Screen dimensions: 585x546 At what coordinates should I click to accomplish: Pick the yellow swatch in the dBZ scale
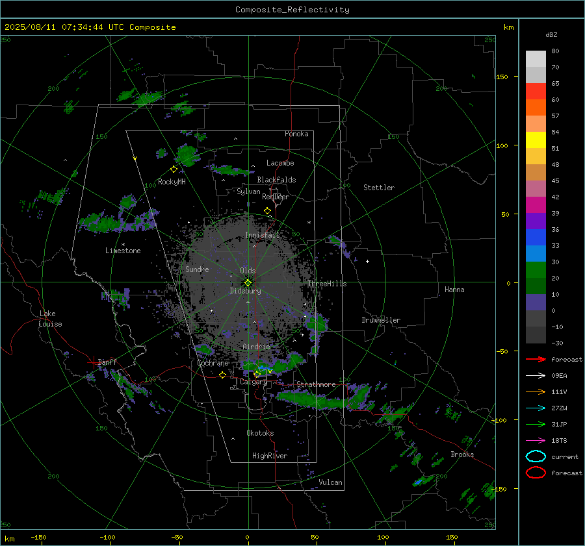536,140
